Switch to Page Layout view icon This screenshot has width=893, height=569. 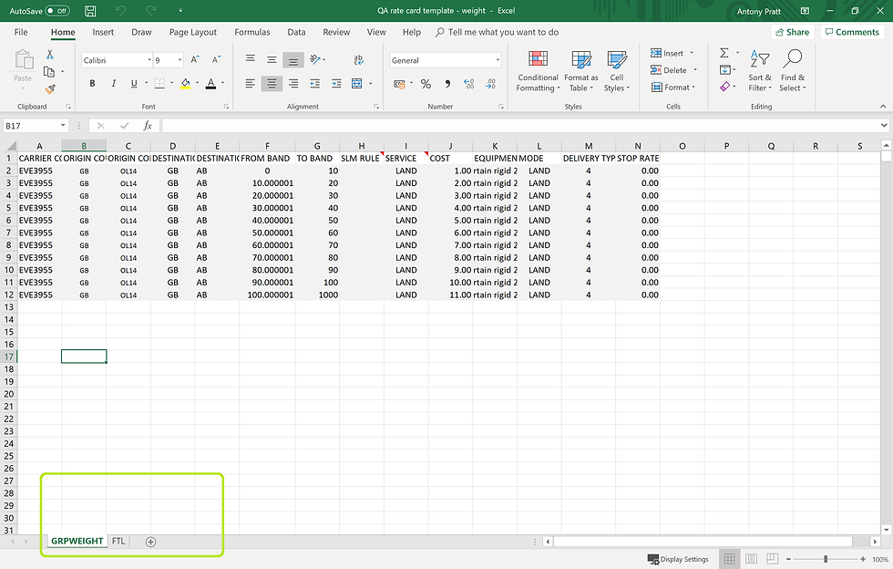pos(751,559)
